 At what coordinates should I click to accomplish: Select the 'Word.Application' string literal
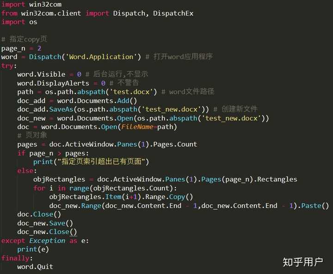tap(101, 57)
